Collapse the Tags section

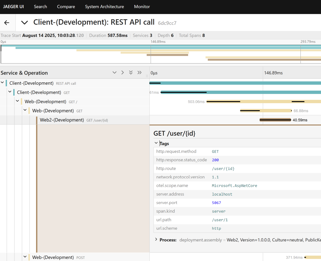tap(156, 143)
